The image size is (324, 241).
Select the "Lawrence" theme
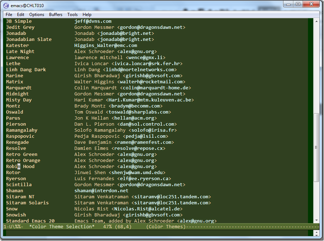17,58
